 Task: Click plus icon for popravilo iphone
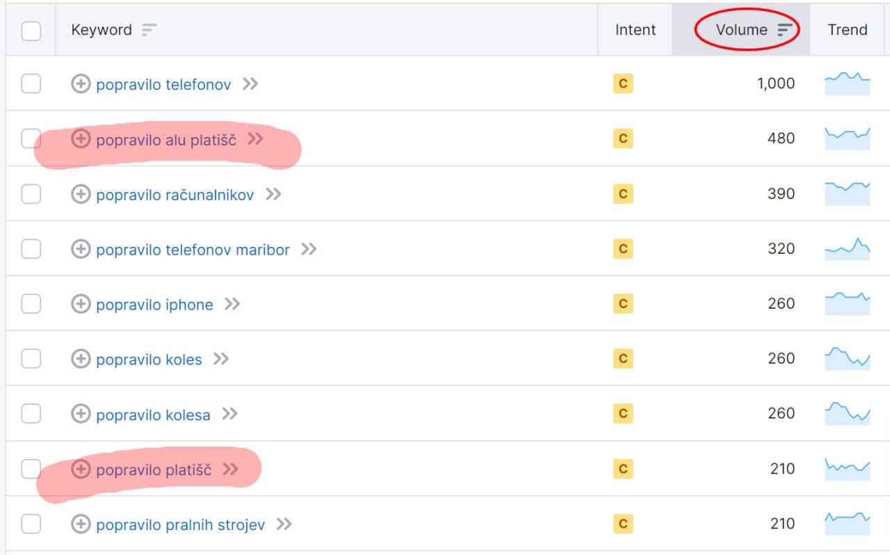(x=81, y=304)
